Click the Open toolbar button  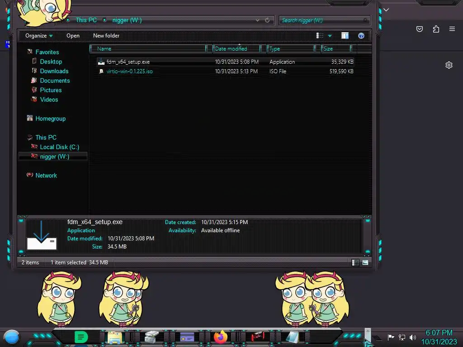(73, 36)
